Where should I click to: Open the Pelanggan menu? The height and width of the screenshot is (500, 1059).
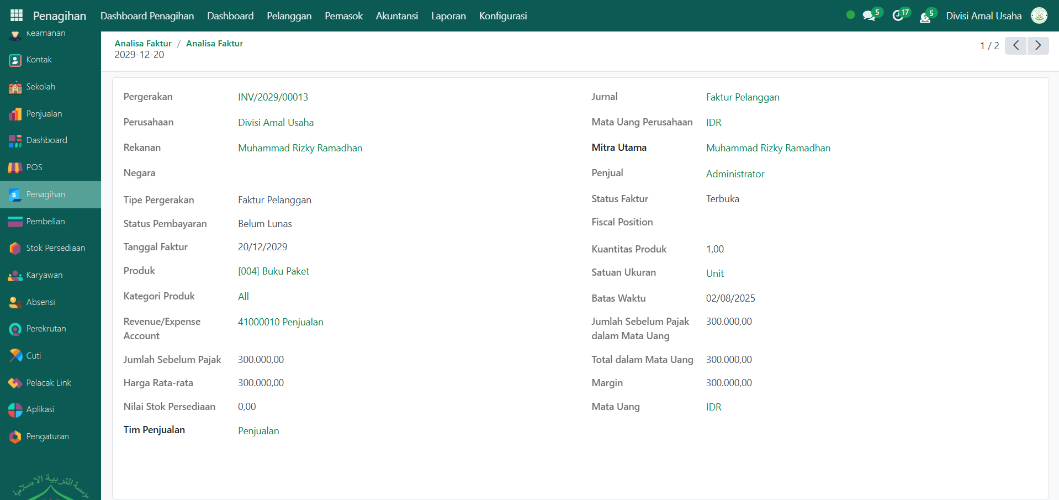[289, 16]
